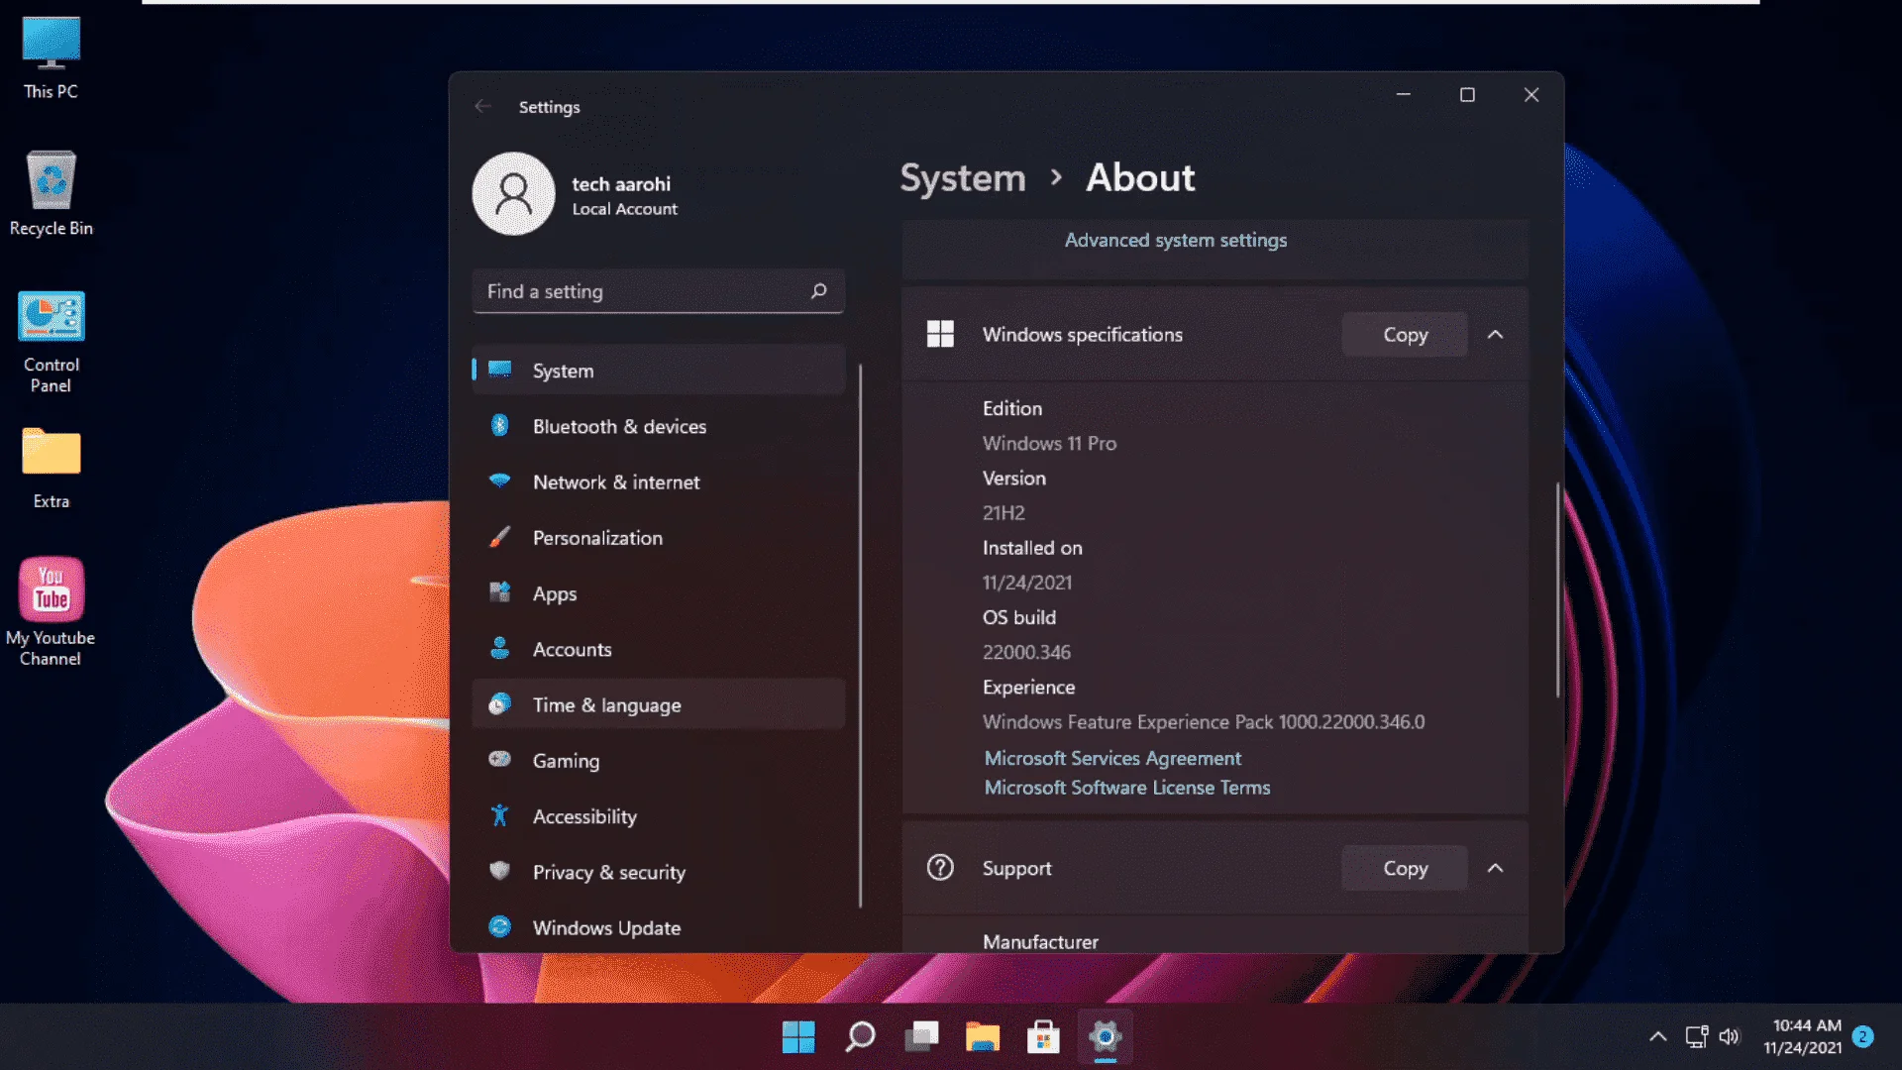Open Bluetooth & devices settings
Viewport: 1902px width, 1070px height.
659,426
